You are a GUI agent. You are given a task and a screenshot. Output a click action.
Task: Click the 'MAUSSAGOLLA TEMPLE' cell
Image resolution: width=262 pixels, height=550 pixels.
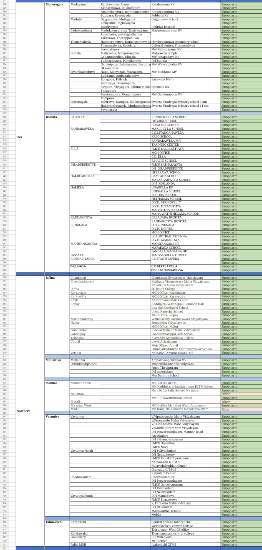tap(186, 255)
